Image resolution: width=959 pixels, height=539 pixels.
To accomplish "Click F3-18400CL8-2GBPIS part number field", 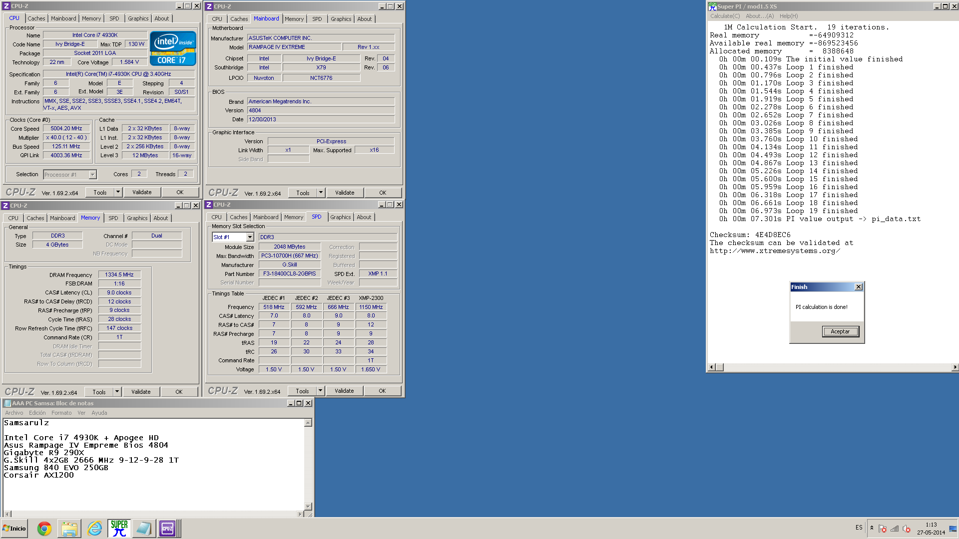I will [290, 273].
